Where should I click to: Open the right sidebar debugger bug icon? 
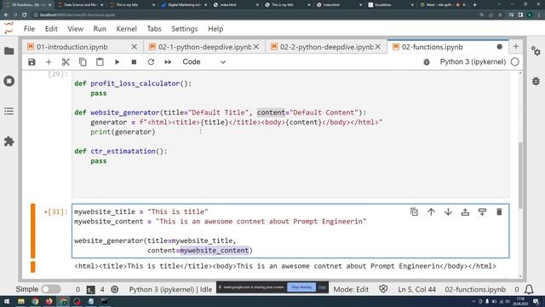point(536,81)
